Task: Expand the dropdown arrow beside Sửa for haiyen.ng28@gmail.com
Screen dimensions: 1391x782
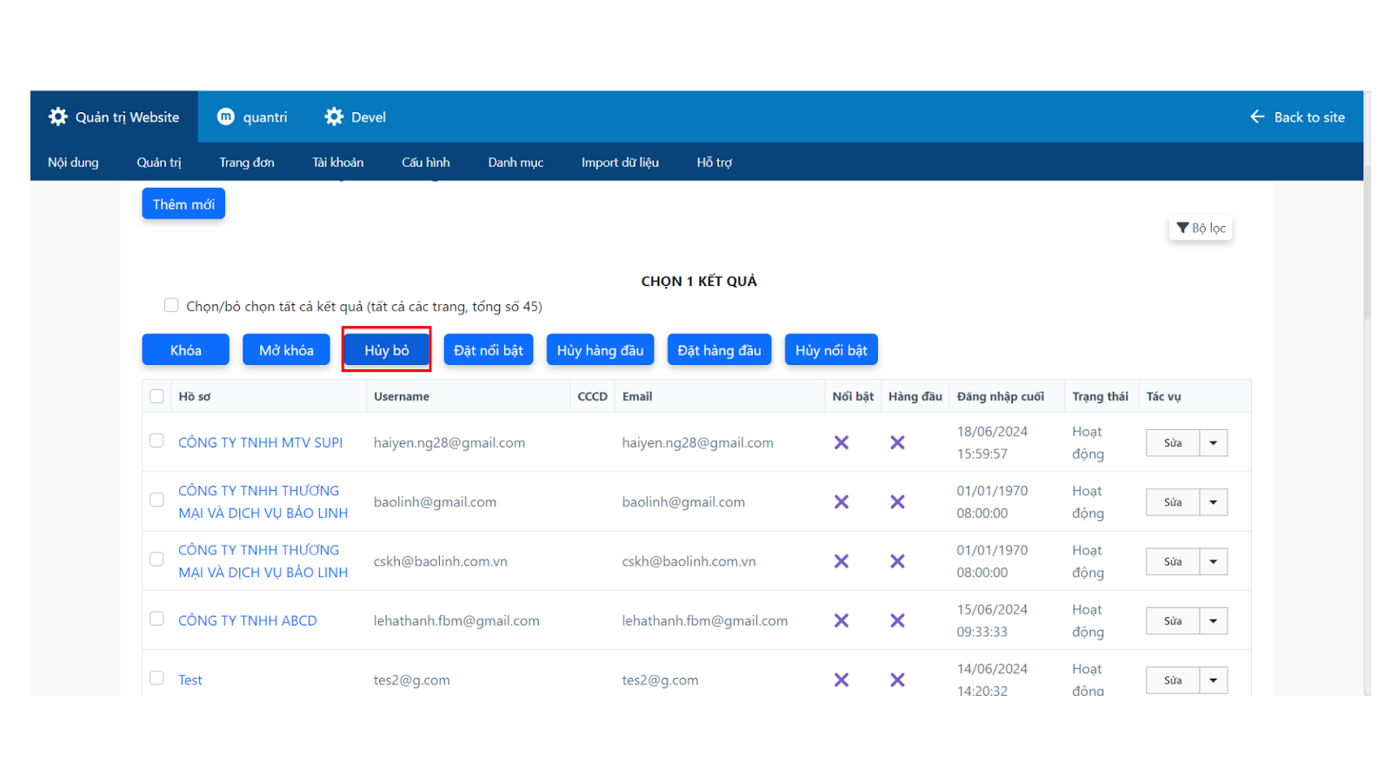Action: coord(1213,443)
